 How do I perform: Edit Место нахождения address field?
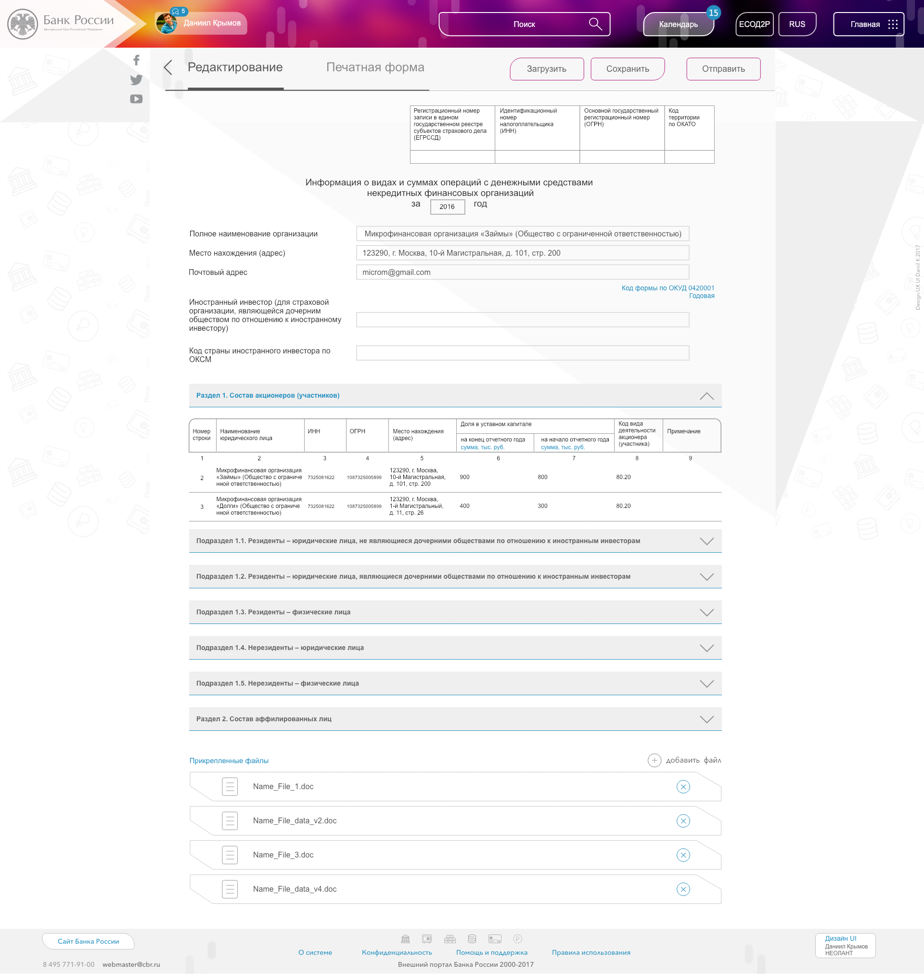point(523,253)
